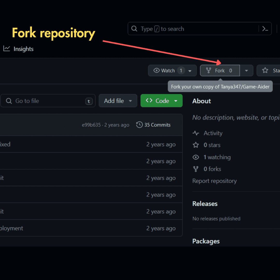Focus the Go to file field
This screenshot has width=280, height=280.
(x=48, y=101)
